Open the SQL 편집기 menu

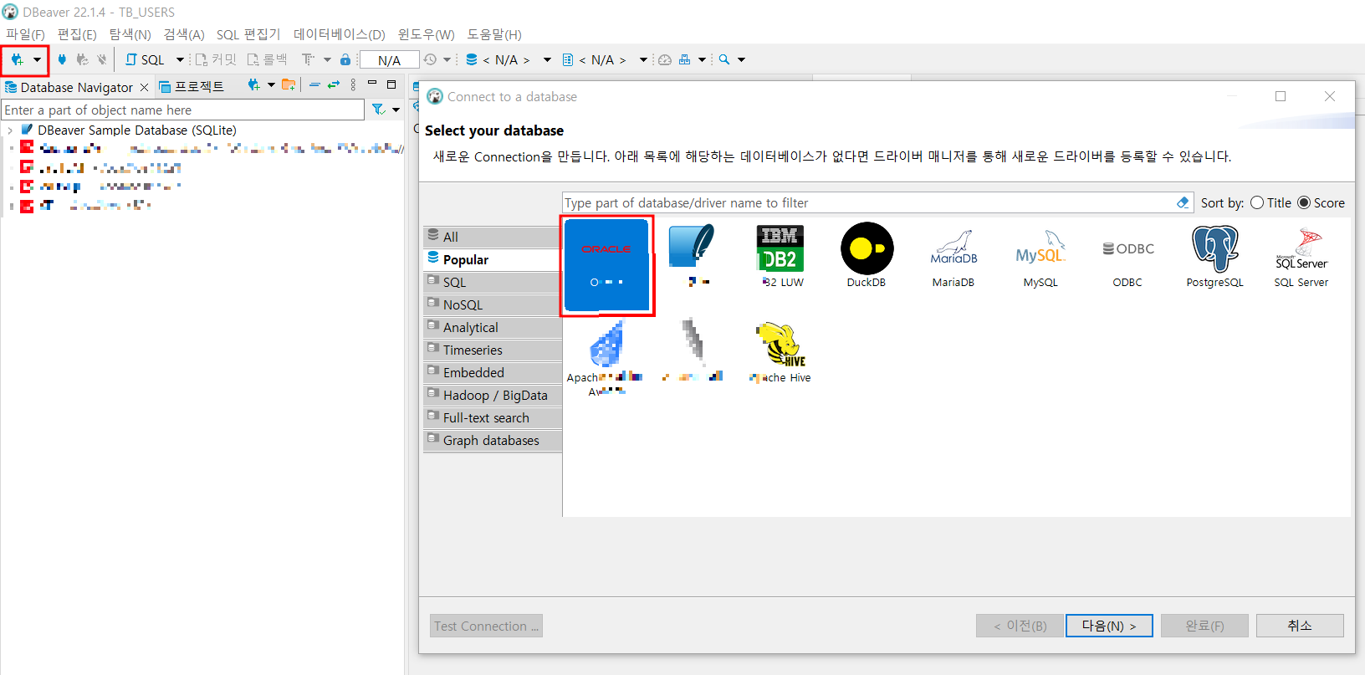[x=248, y=34]
